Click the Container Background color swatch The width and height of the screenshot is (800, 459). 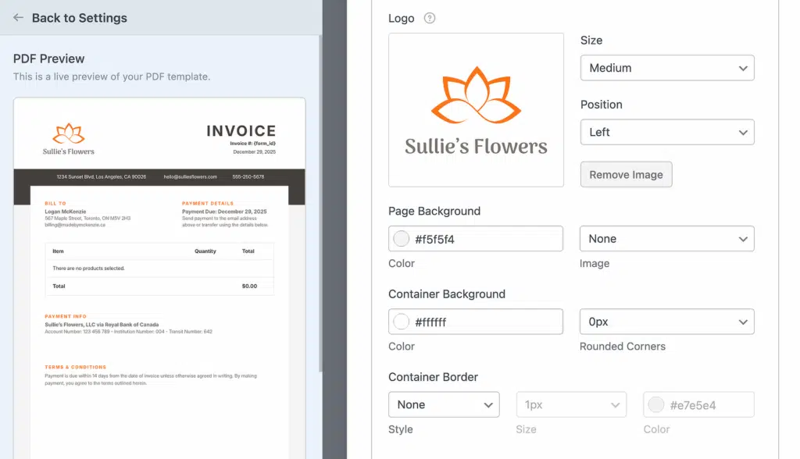pos(401,322)
